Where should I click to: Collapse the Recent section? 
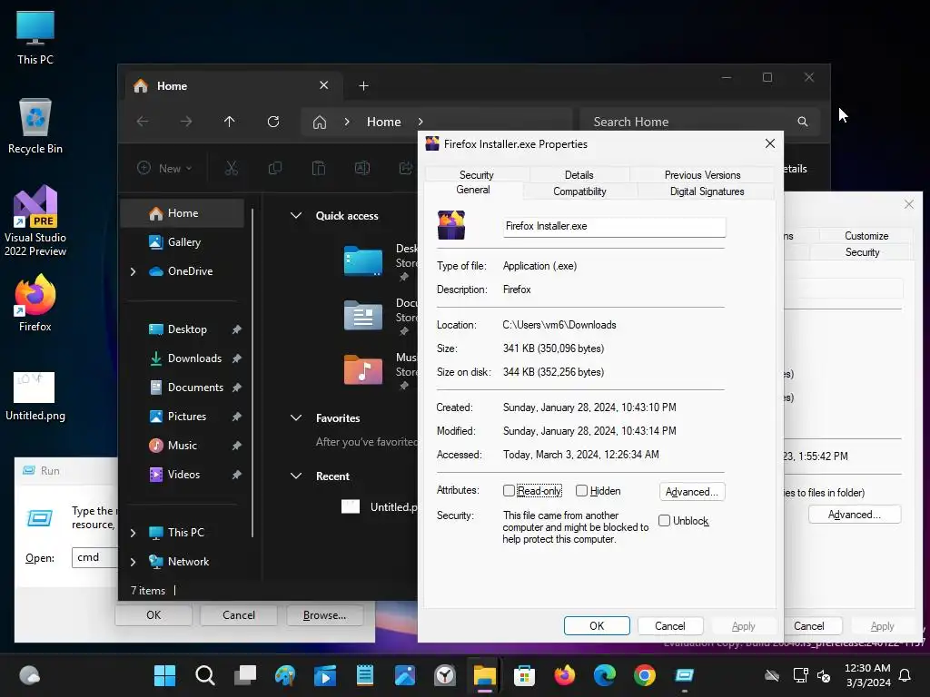pos(296,476)
